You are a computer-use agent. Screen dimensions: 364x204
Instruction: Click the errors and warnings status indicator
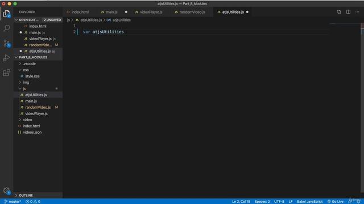pyautogui.click(x=33, y=202)
